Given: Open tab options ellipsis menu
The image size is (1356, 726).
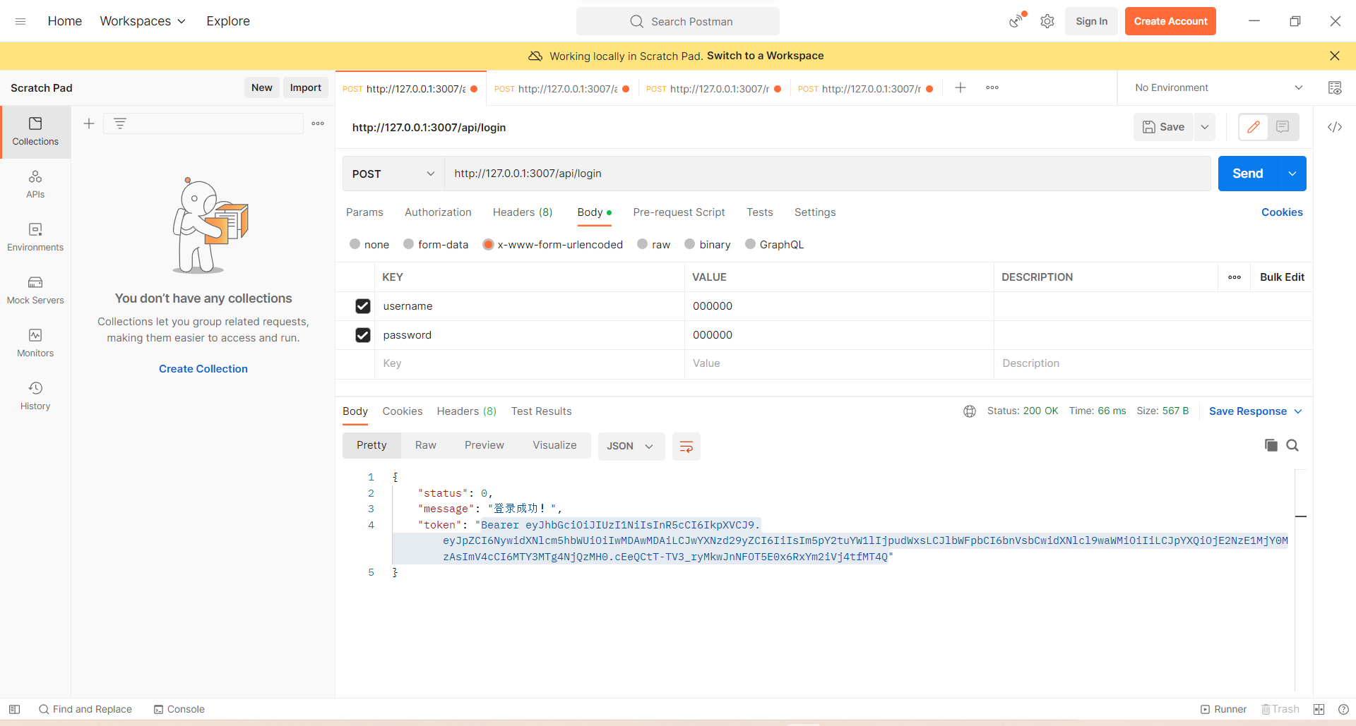Looking at the screenshot, I should 992,87.
